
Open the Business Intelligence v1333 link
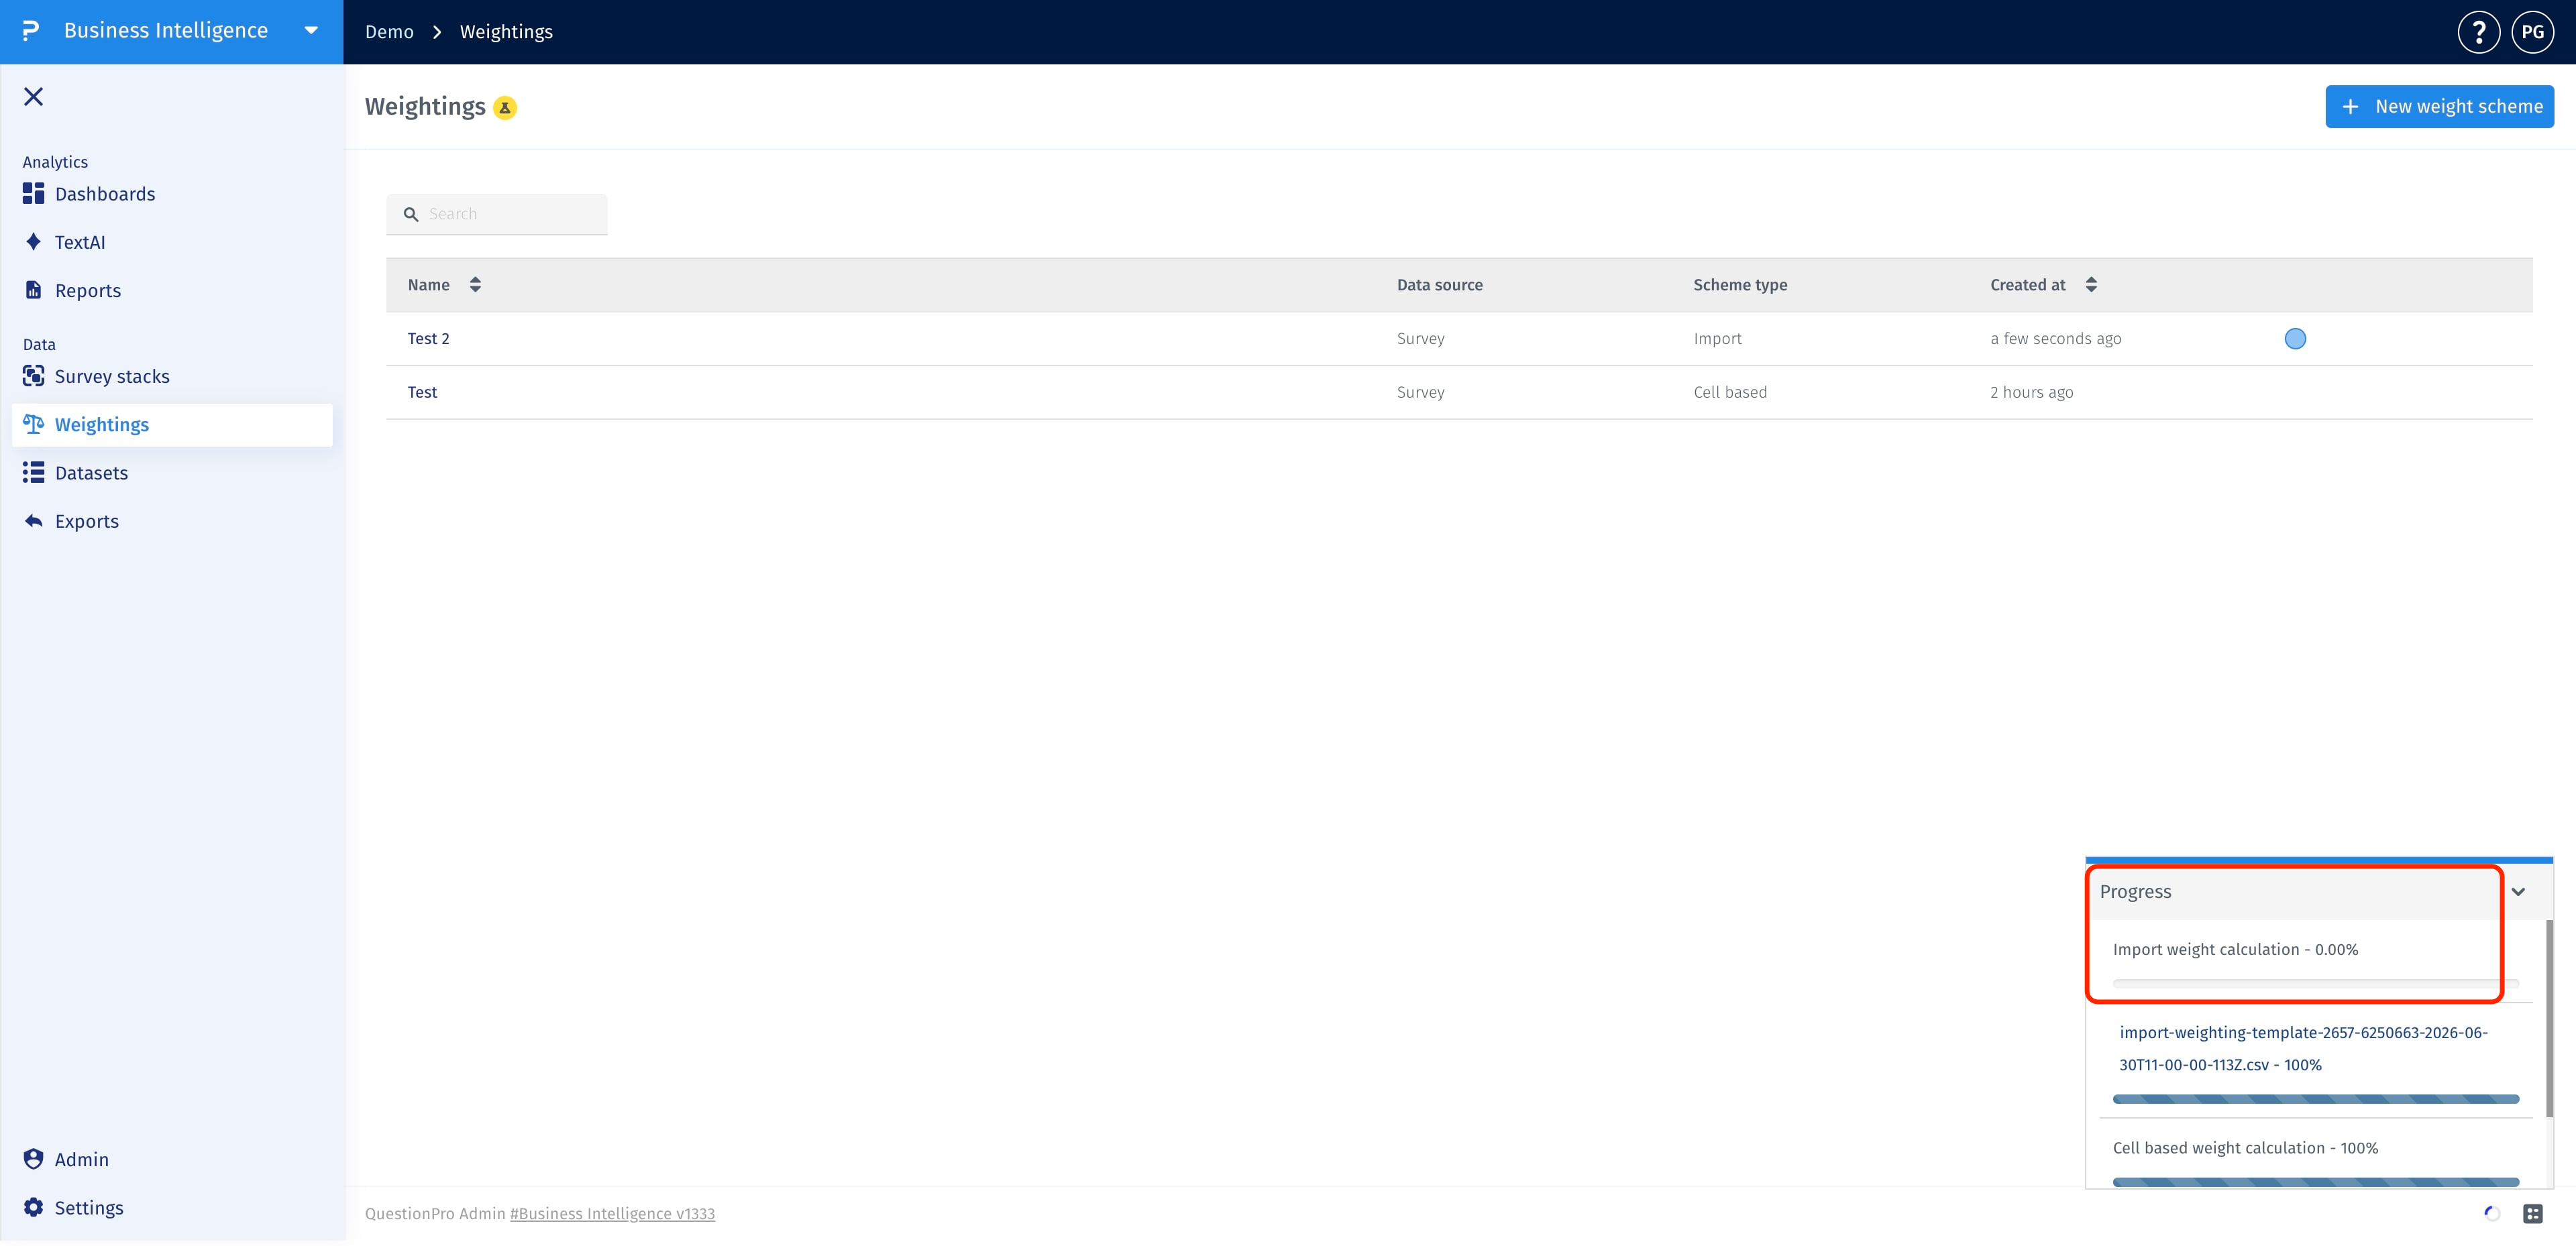[x=612, y=1214]
